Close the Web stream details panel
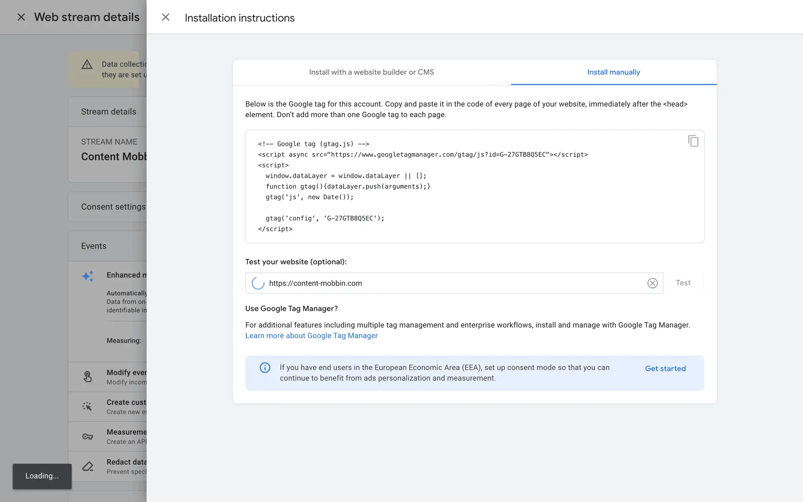The image size is (803, 502). [x=21, y=17]
